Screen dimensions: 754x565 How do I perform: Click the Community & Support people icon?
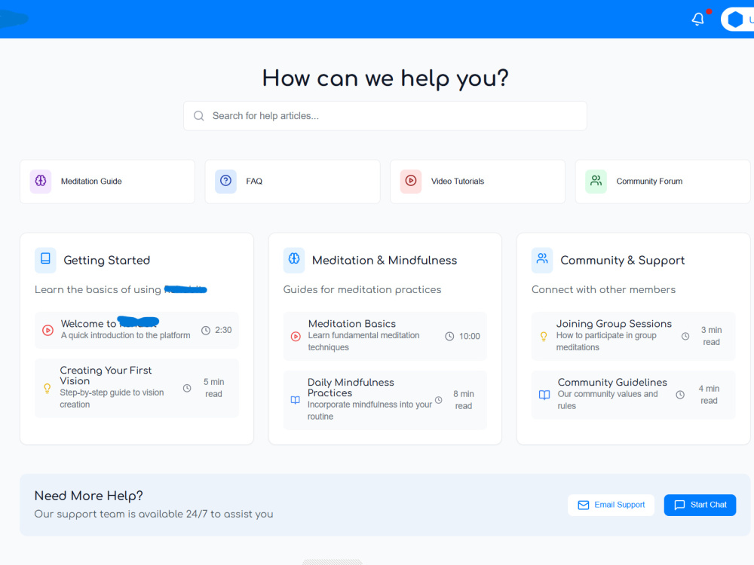click(x=542, y=260)
